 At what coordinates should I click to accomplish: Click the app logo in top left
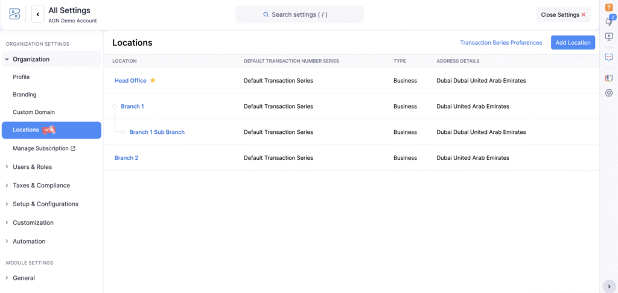[x=14, y=14]
